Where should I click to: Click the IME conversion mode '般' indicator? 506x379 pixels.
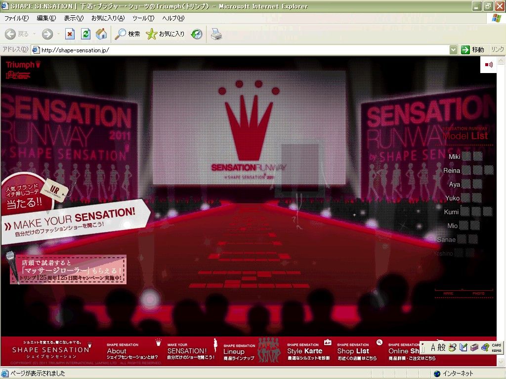(441, 347)
